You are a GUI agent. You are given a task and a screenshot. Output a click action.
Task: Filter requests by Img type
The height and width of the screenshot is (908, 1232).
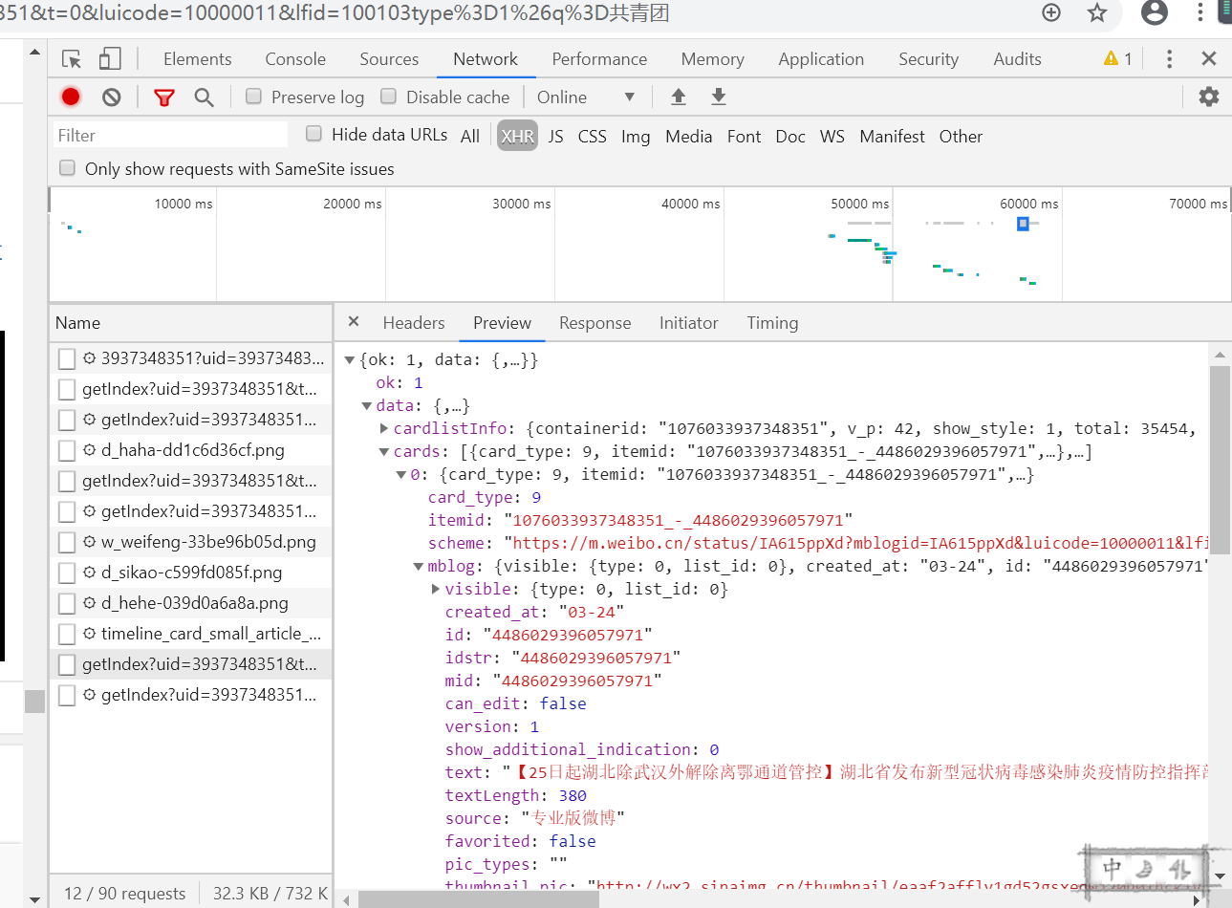pyautogui.click(x=636, y=136)
